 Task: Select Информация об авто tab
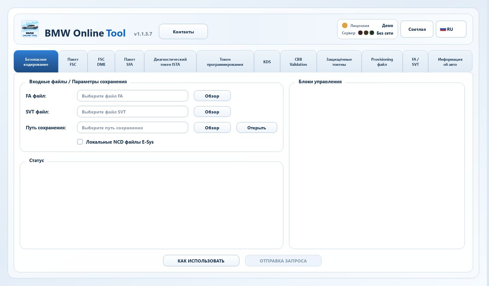pyautogui.click(x=450, y=62)
